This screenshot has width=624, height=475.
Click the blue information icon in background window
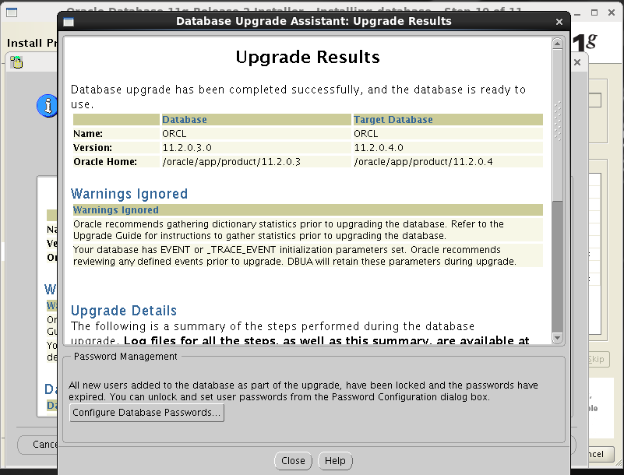(x=47, y=106)
